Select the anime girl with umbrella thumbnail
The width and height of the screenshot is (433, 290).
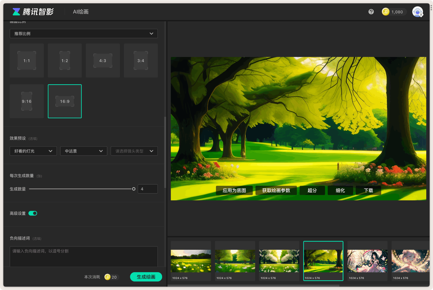click(367, 261)
